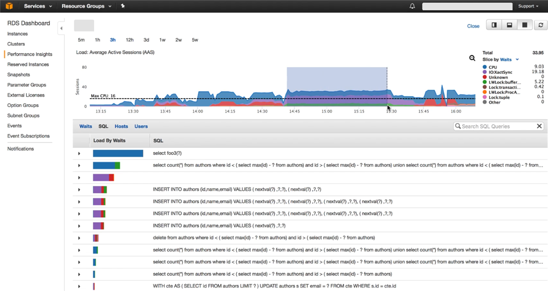Open Event Subscriptions in the sidebar

pos(28,136)
